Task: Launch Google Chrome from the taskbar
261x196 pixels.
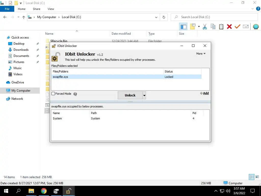Action: click(44, 191)
